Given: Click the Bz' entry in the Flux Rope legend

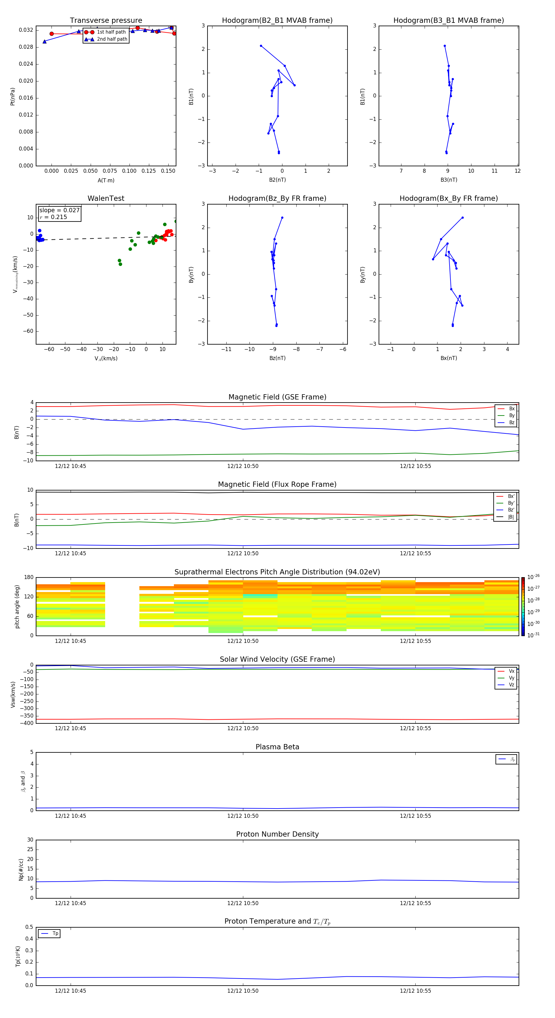Looking at the screenshot, I should pyautogui.click(x=506, y=510).
